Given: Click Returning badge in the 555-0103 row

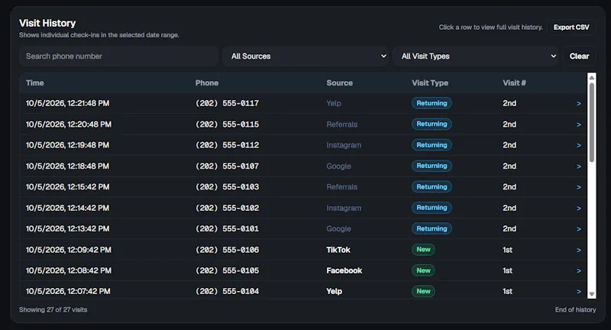Looking at the screenshot, I should coord(432,187).
